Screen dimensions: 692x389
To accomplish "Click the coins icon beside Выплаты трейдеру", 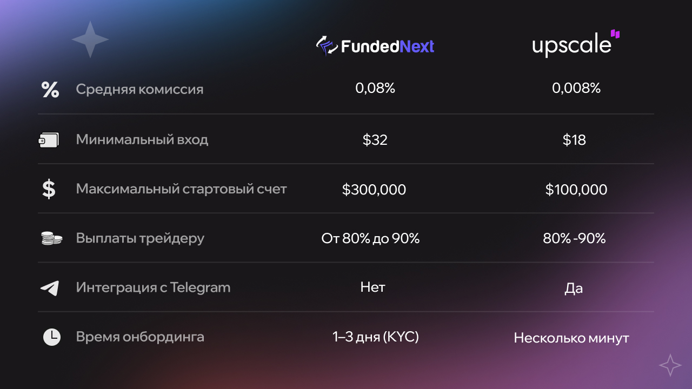I will coord(52,238).
